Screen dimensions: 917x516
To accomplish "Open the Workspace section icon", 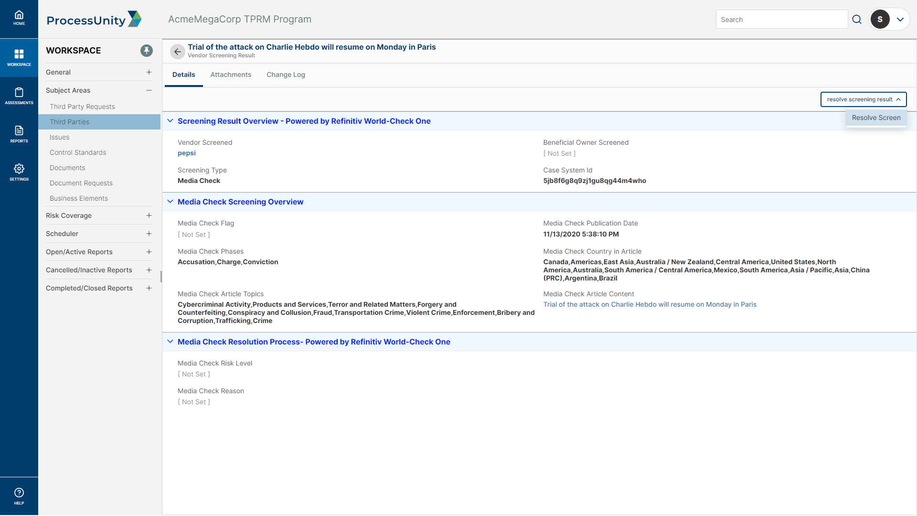I will point(19,57).
